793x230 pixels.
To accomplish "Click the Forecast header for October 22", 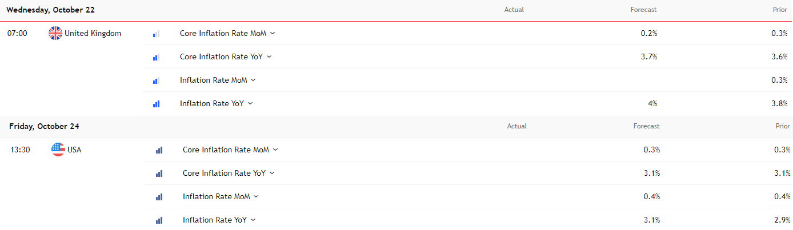I will [x=643, y=10].
